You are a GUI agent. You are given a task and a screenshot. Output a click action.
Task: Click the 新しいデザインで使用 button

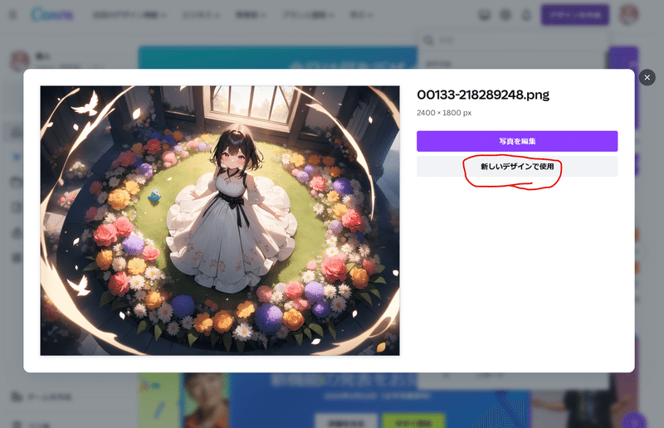pyautogui.click(x=517, y=167)
